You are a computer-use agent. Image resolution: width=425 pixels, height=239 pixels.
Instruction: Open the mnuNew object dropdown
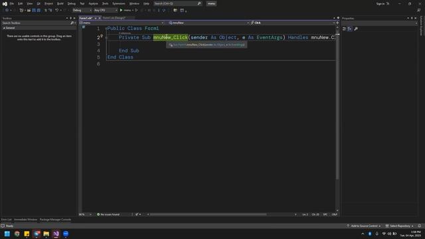coord(209,23)
